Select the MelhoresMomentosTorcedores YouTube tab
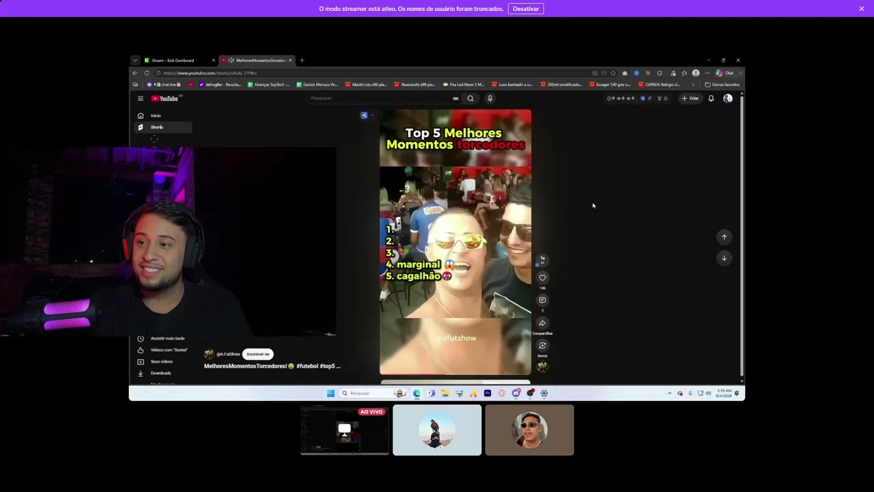Screen dimensions: 874x492 tap(257, 60)
